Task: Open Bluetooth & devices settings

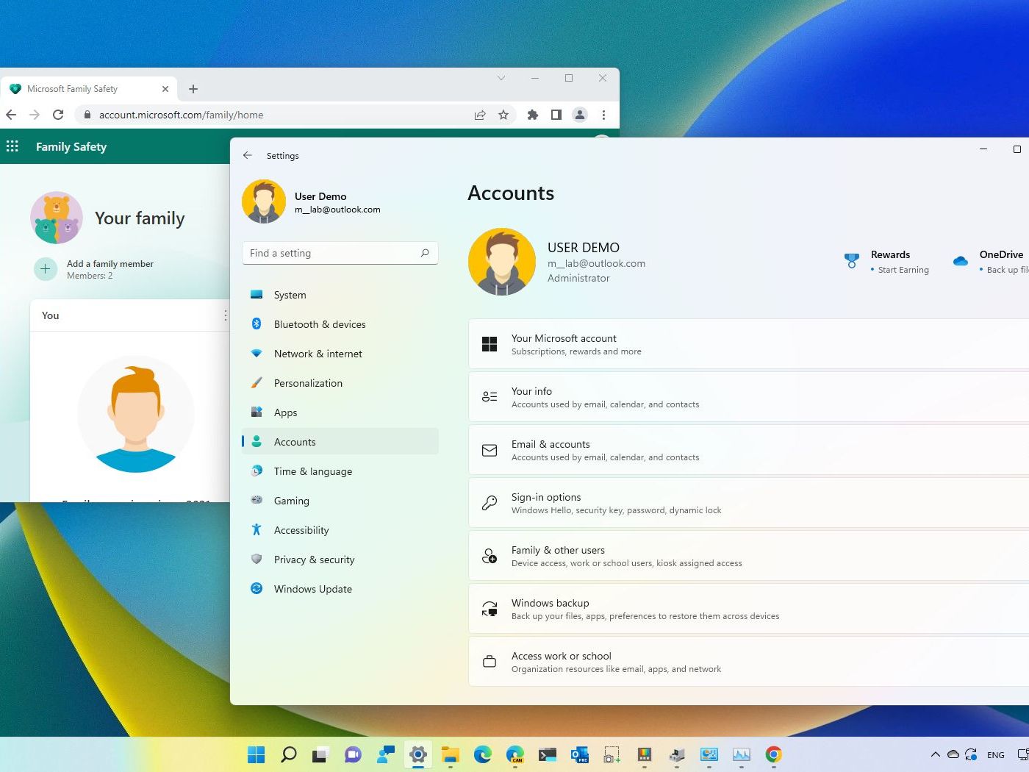Action: 340,324
